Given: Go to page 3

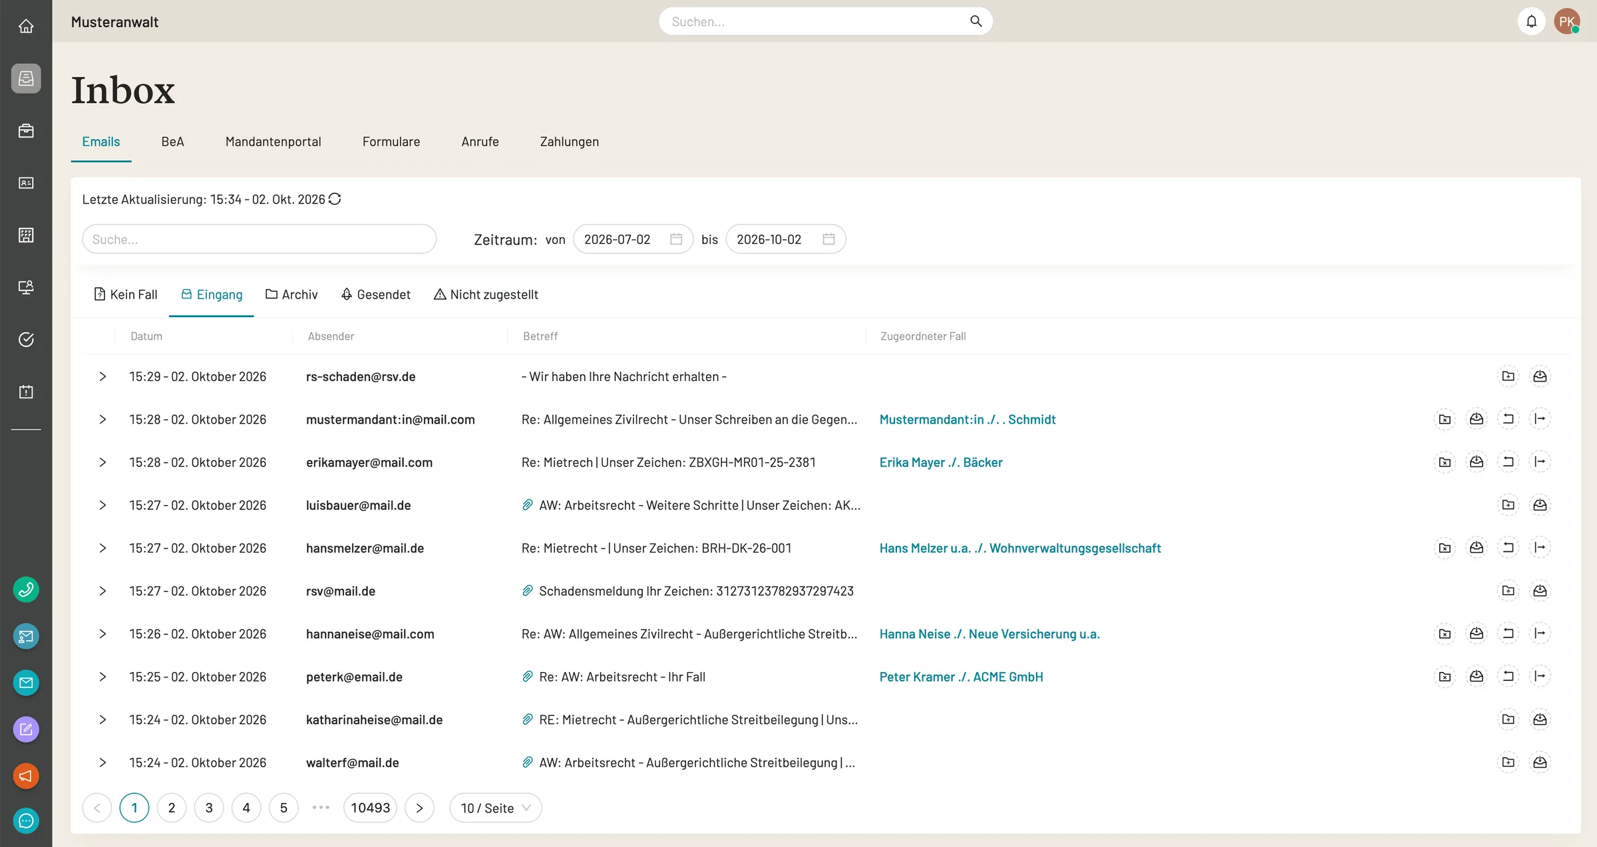Looking at the screenshot, I should click(209, 808).
